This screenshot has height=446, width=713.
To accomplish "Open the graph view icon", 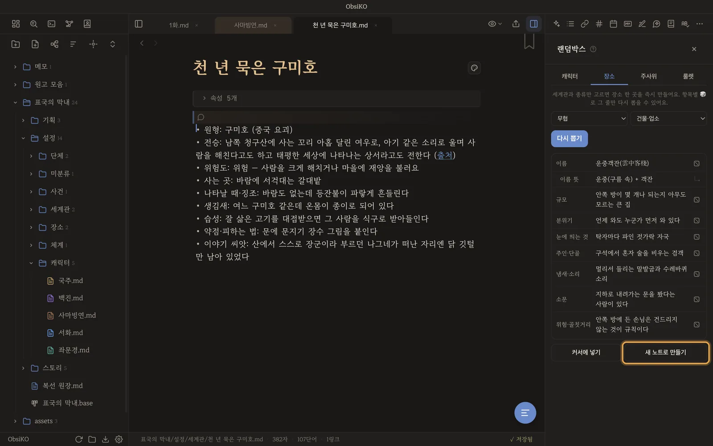I will click(70, 24).
